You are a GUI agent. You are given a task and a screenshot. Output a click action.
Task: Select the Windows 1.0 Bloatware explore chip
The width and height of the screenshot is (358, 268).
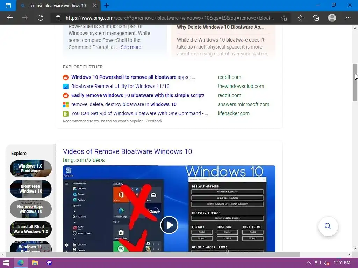tap(31, 169)
